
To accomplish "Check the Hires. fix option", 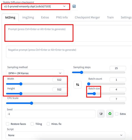I will click(48, 124).
